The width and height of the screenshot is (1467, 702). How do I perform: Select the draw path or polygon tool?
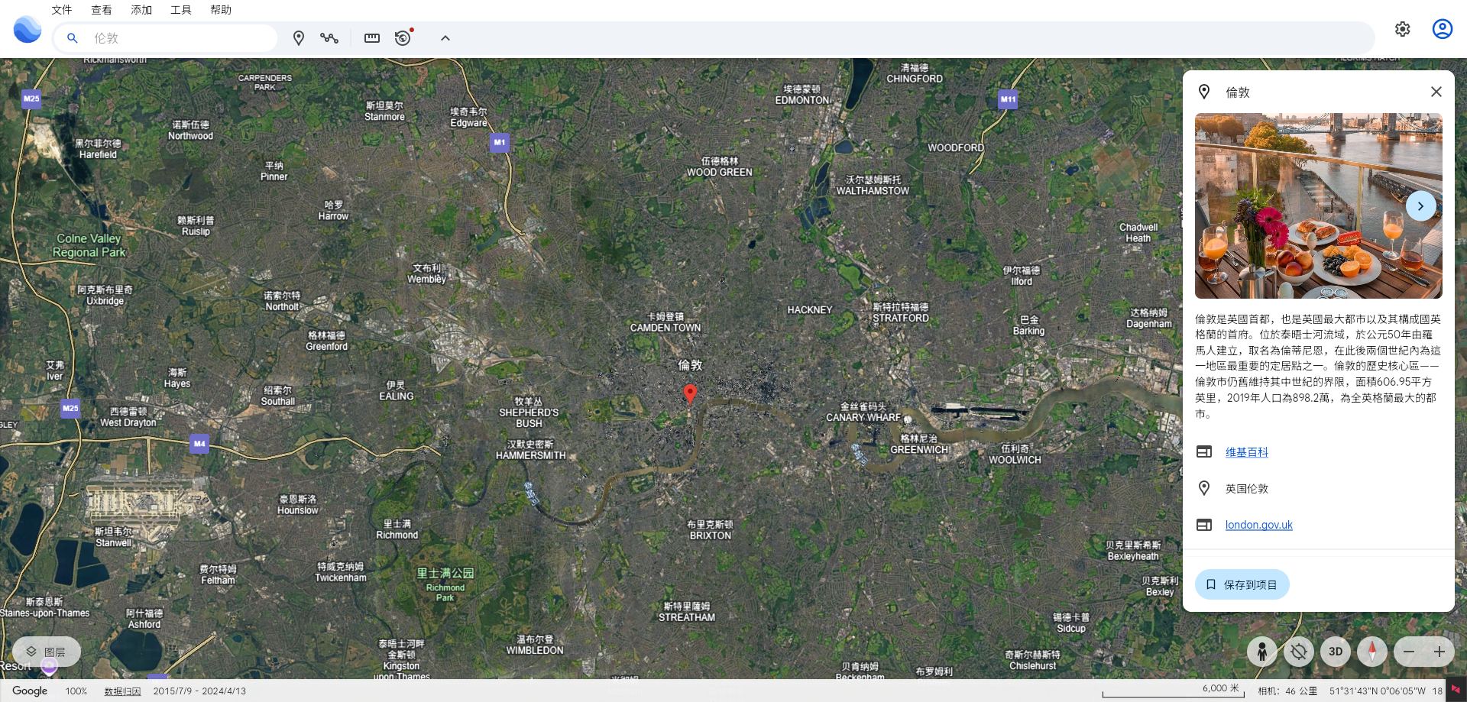(x=329, y=37)
